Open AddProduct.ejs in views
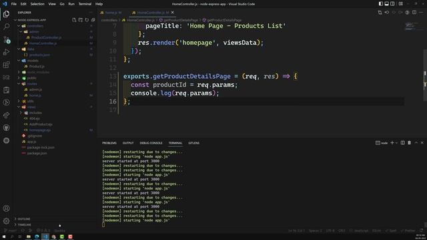The width and height of the screenshot is (427, 240). pos(41,124)
